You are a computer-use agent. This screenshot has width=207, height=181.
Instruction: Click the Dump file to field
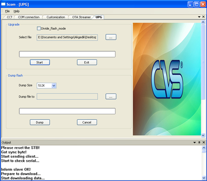click(x=67, y=97)
